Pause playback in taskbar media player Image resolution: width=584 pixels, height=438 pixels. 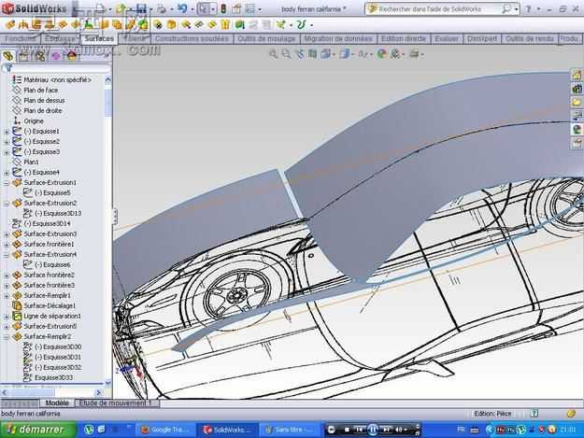[372, 430]
